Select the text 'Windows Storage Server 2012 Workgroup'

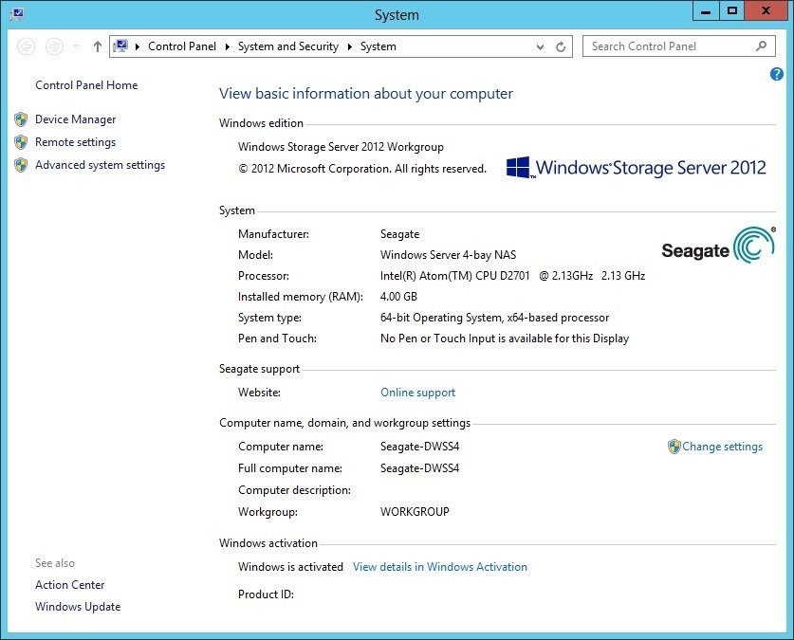tap(341, 147)
